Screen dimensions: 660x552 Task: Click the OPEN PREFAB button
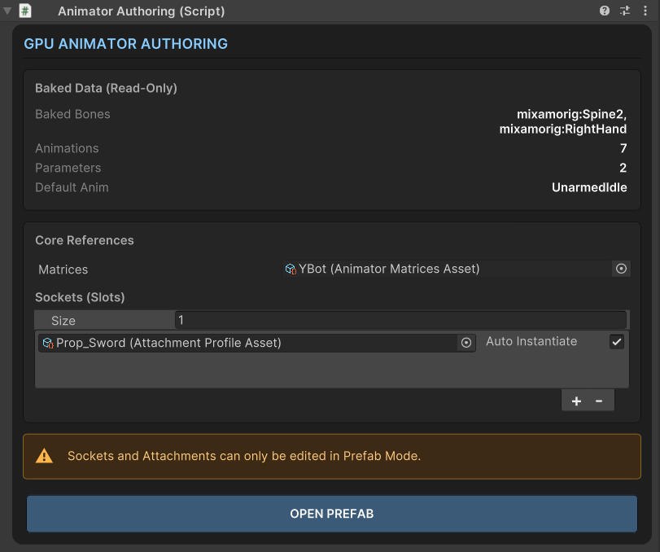(x=332, y=514)
